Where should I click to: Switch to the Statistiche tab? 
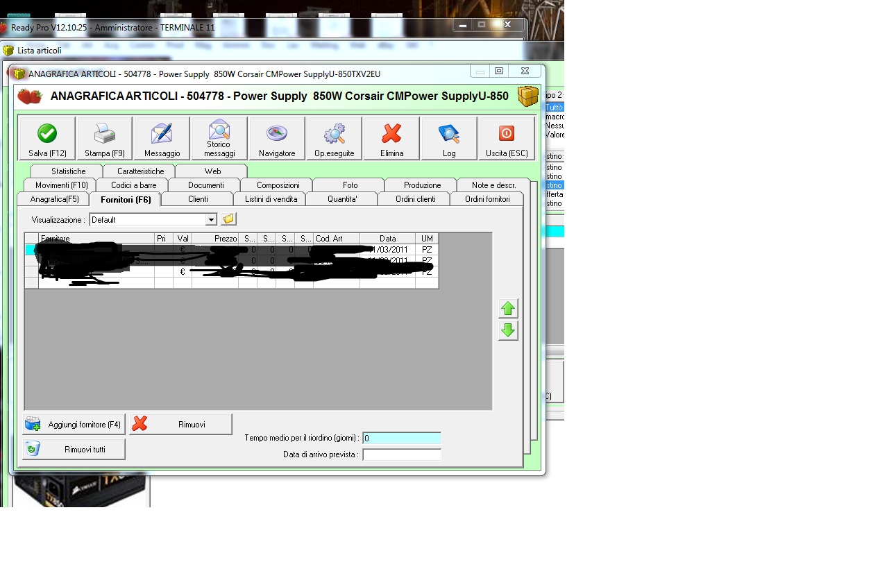coord(69,171)
